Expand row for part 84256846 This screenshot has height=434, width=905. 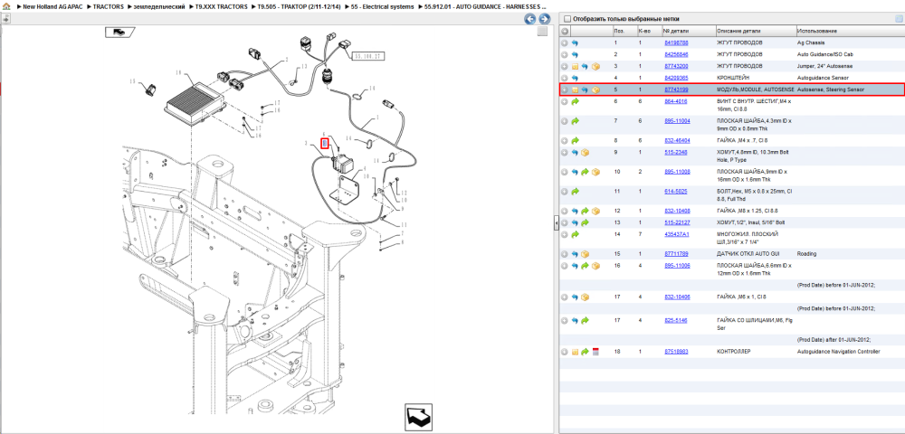click(565, 55)
